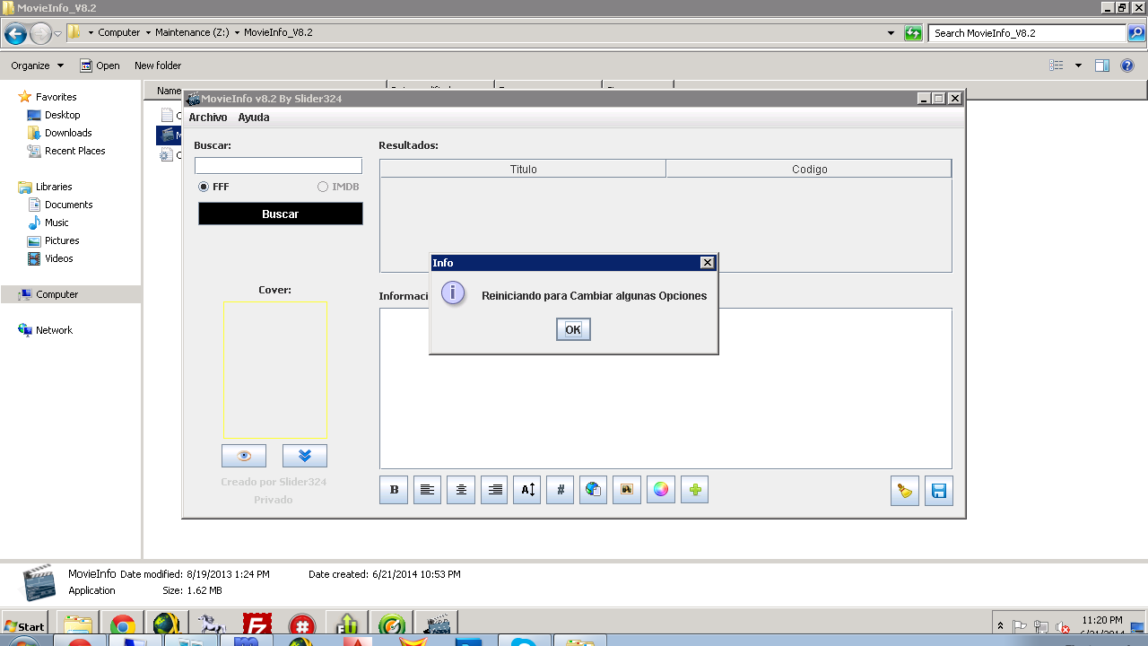Click the Bold formatting button
The height and width of the screenshot is (646, 1148).
click(x=394, y=490)
